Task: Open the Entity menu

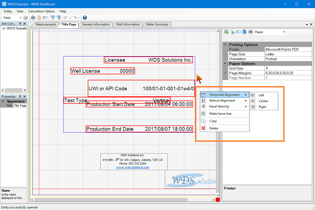Action: tap(8, 11)
